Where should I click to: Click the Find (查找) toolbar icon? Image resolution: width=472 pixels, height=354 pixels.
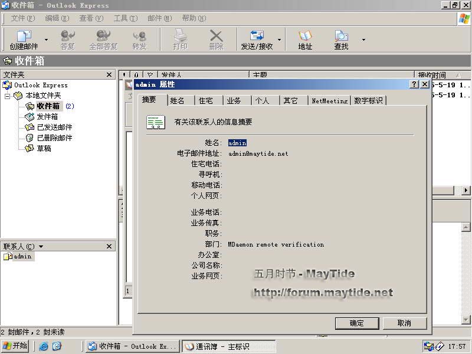coord(341,40)
